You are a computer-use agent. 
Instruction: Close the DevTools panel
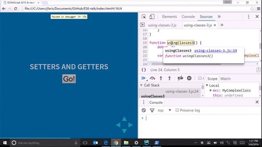257,17
